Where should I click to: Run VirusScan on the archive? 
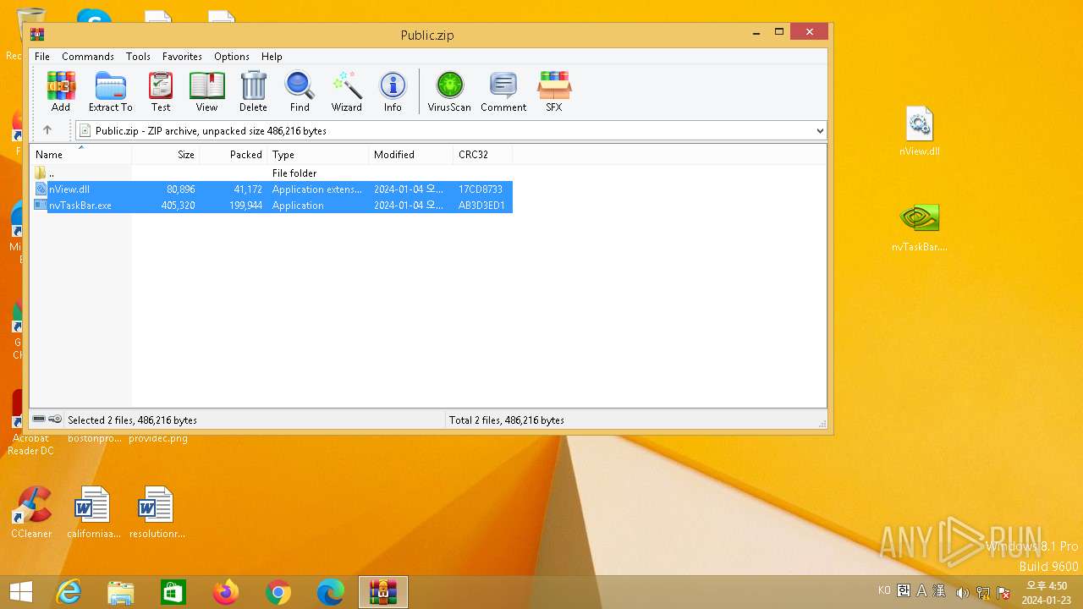[x=449, y=91]
